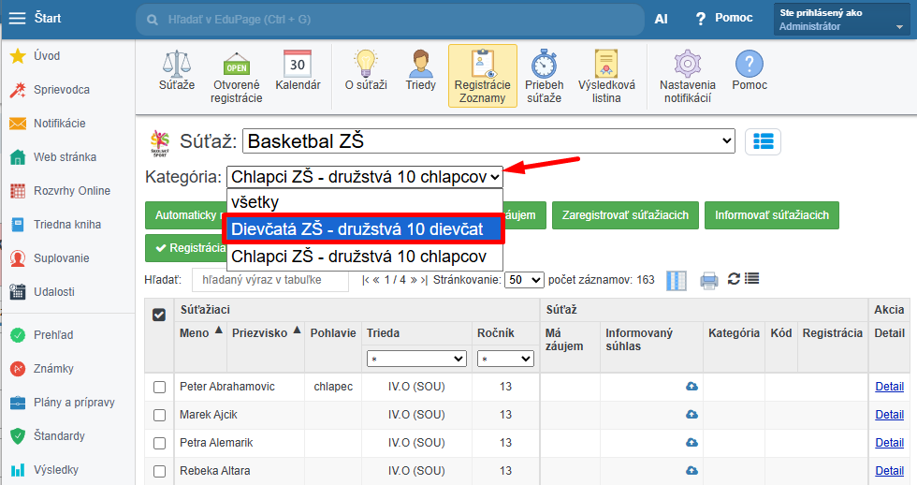Check the box for Peter Abrahamovic
This screenshot has width=917, height=485.
(x=159, y=388)
